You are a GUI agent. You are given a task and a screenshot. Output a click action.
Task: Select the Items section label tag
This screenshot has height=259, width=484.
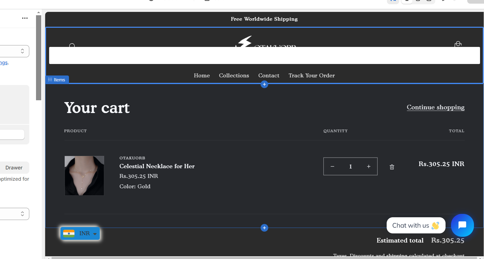pos(57,80)
